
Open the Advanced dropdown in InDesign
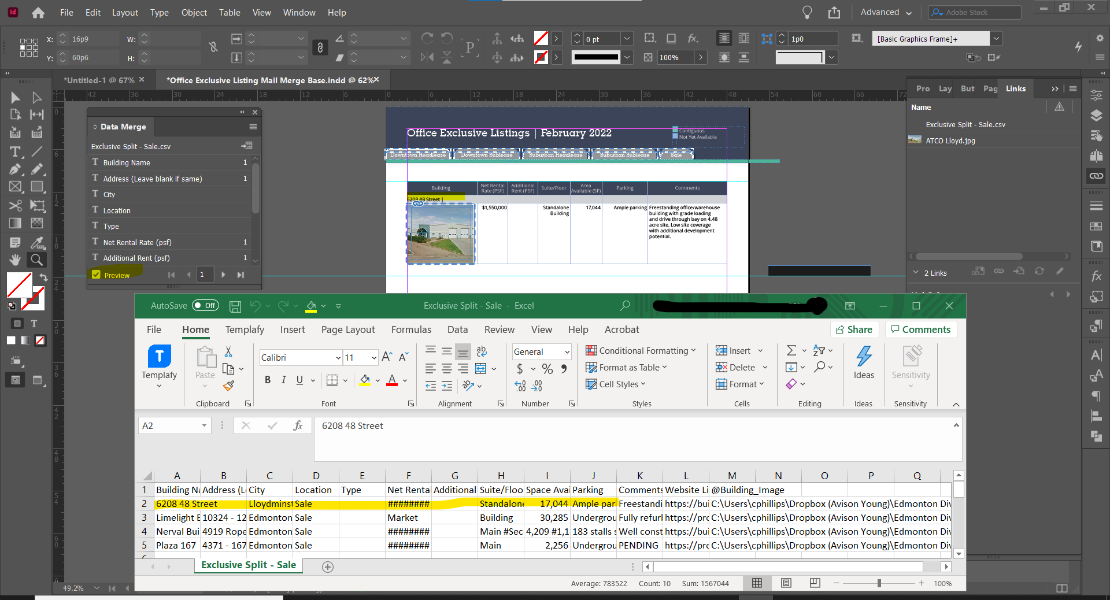(885, 12)
